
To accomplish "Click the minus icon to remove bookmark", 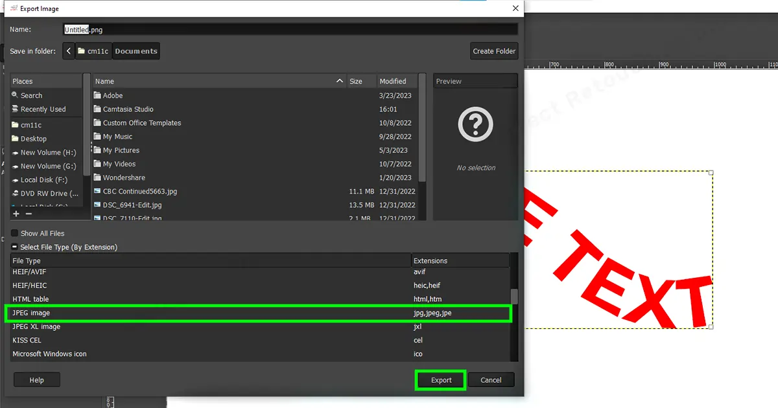I will [29, 214].
